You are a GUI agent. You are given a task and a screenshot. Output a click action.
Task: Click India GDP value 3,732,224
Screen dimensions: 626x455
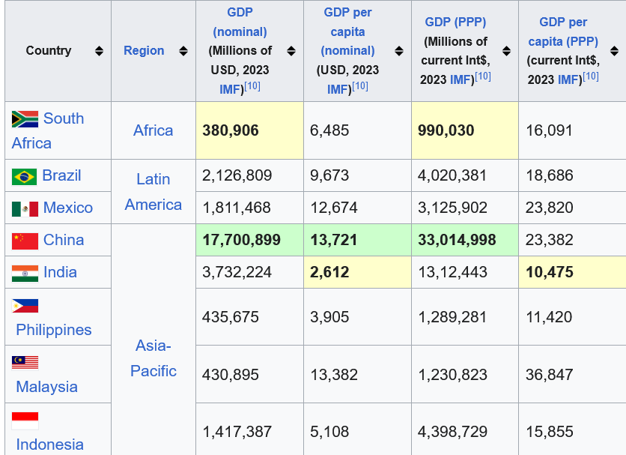pos(237,272)
